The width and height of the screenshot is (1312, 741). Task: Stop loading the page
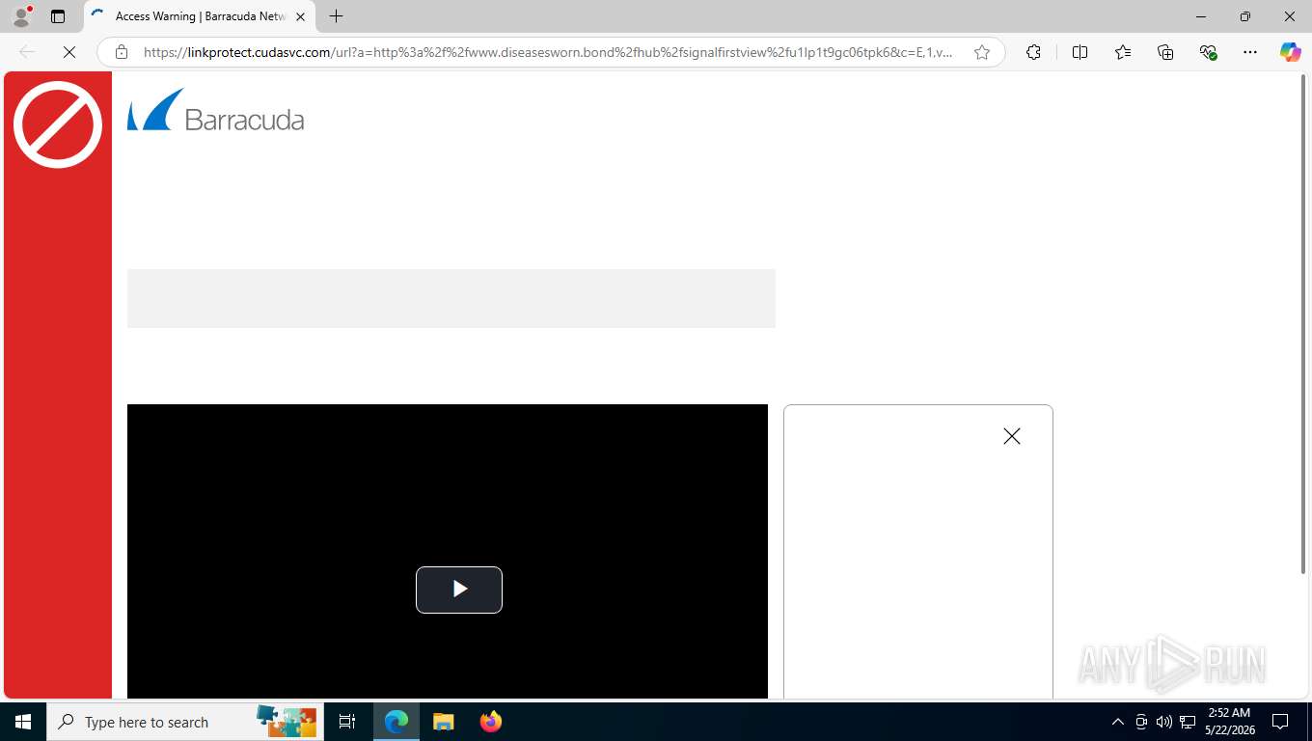click(69, 52)
